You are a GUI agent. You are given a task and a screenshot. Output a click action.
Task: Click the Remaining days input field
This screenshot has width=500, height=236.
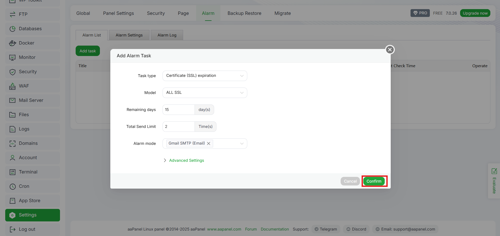(178, 110)
